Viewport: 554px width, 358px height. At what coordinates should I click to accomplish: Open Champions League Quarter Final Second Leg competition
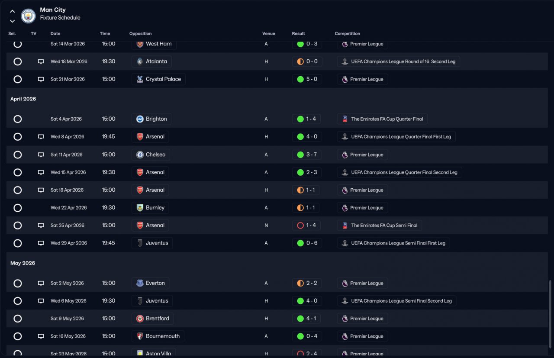coord(399,172)
